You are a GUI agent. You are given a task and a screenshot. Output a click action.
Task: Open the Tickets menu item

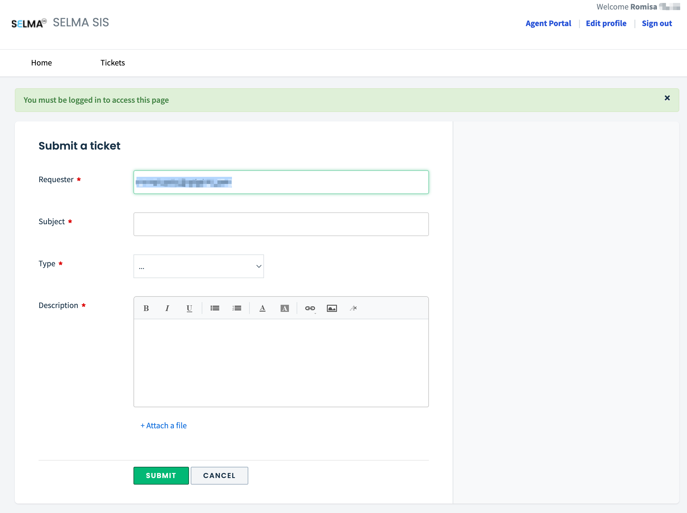pyautogui.click(x=112, y=63)
